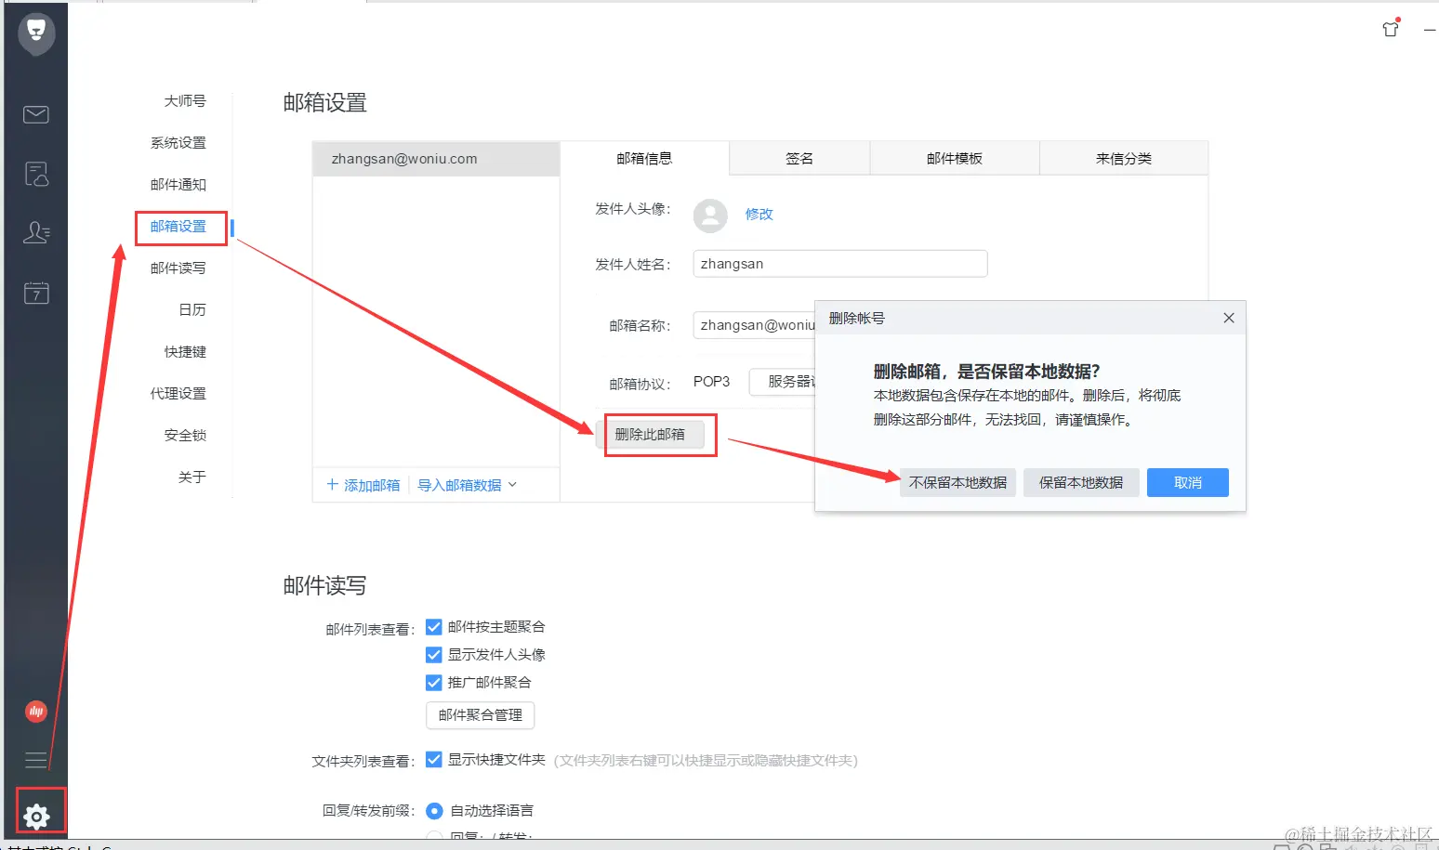Viewport: 1439px width, 850px height.
Task: Select 快捷键 in settings menu
Action: (185, 351)
